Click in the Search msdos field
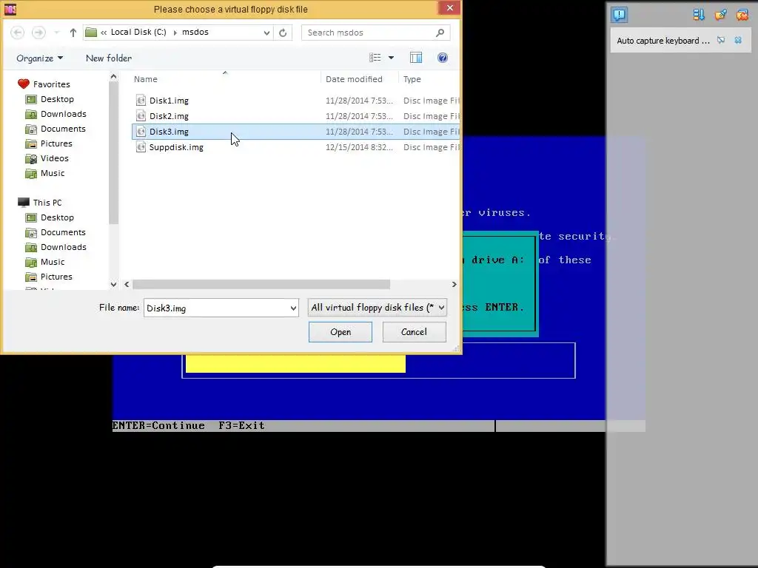Screen dimensions: 758x568 point(367,33)
